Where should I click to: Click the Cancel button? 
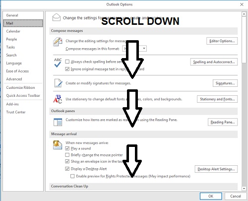[x=236, y=196]
